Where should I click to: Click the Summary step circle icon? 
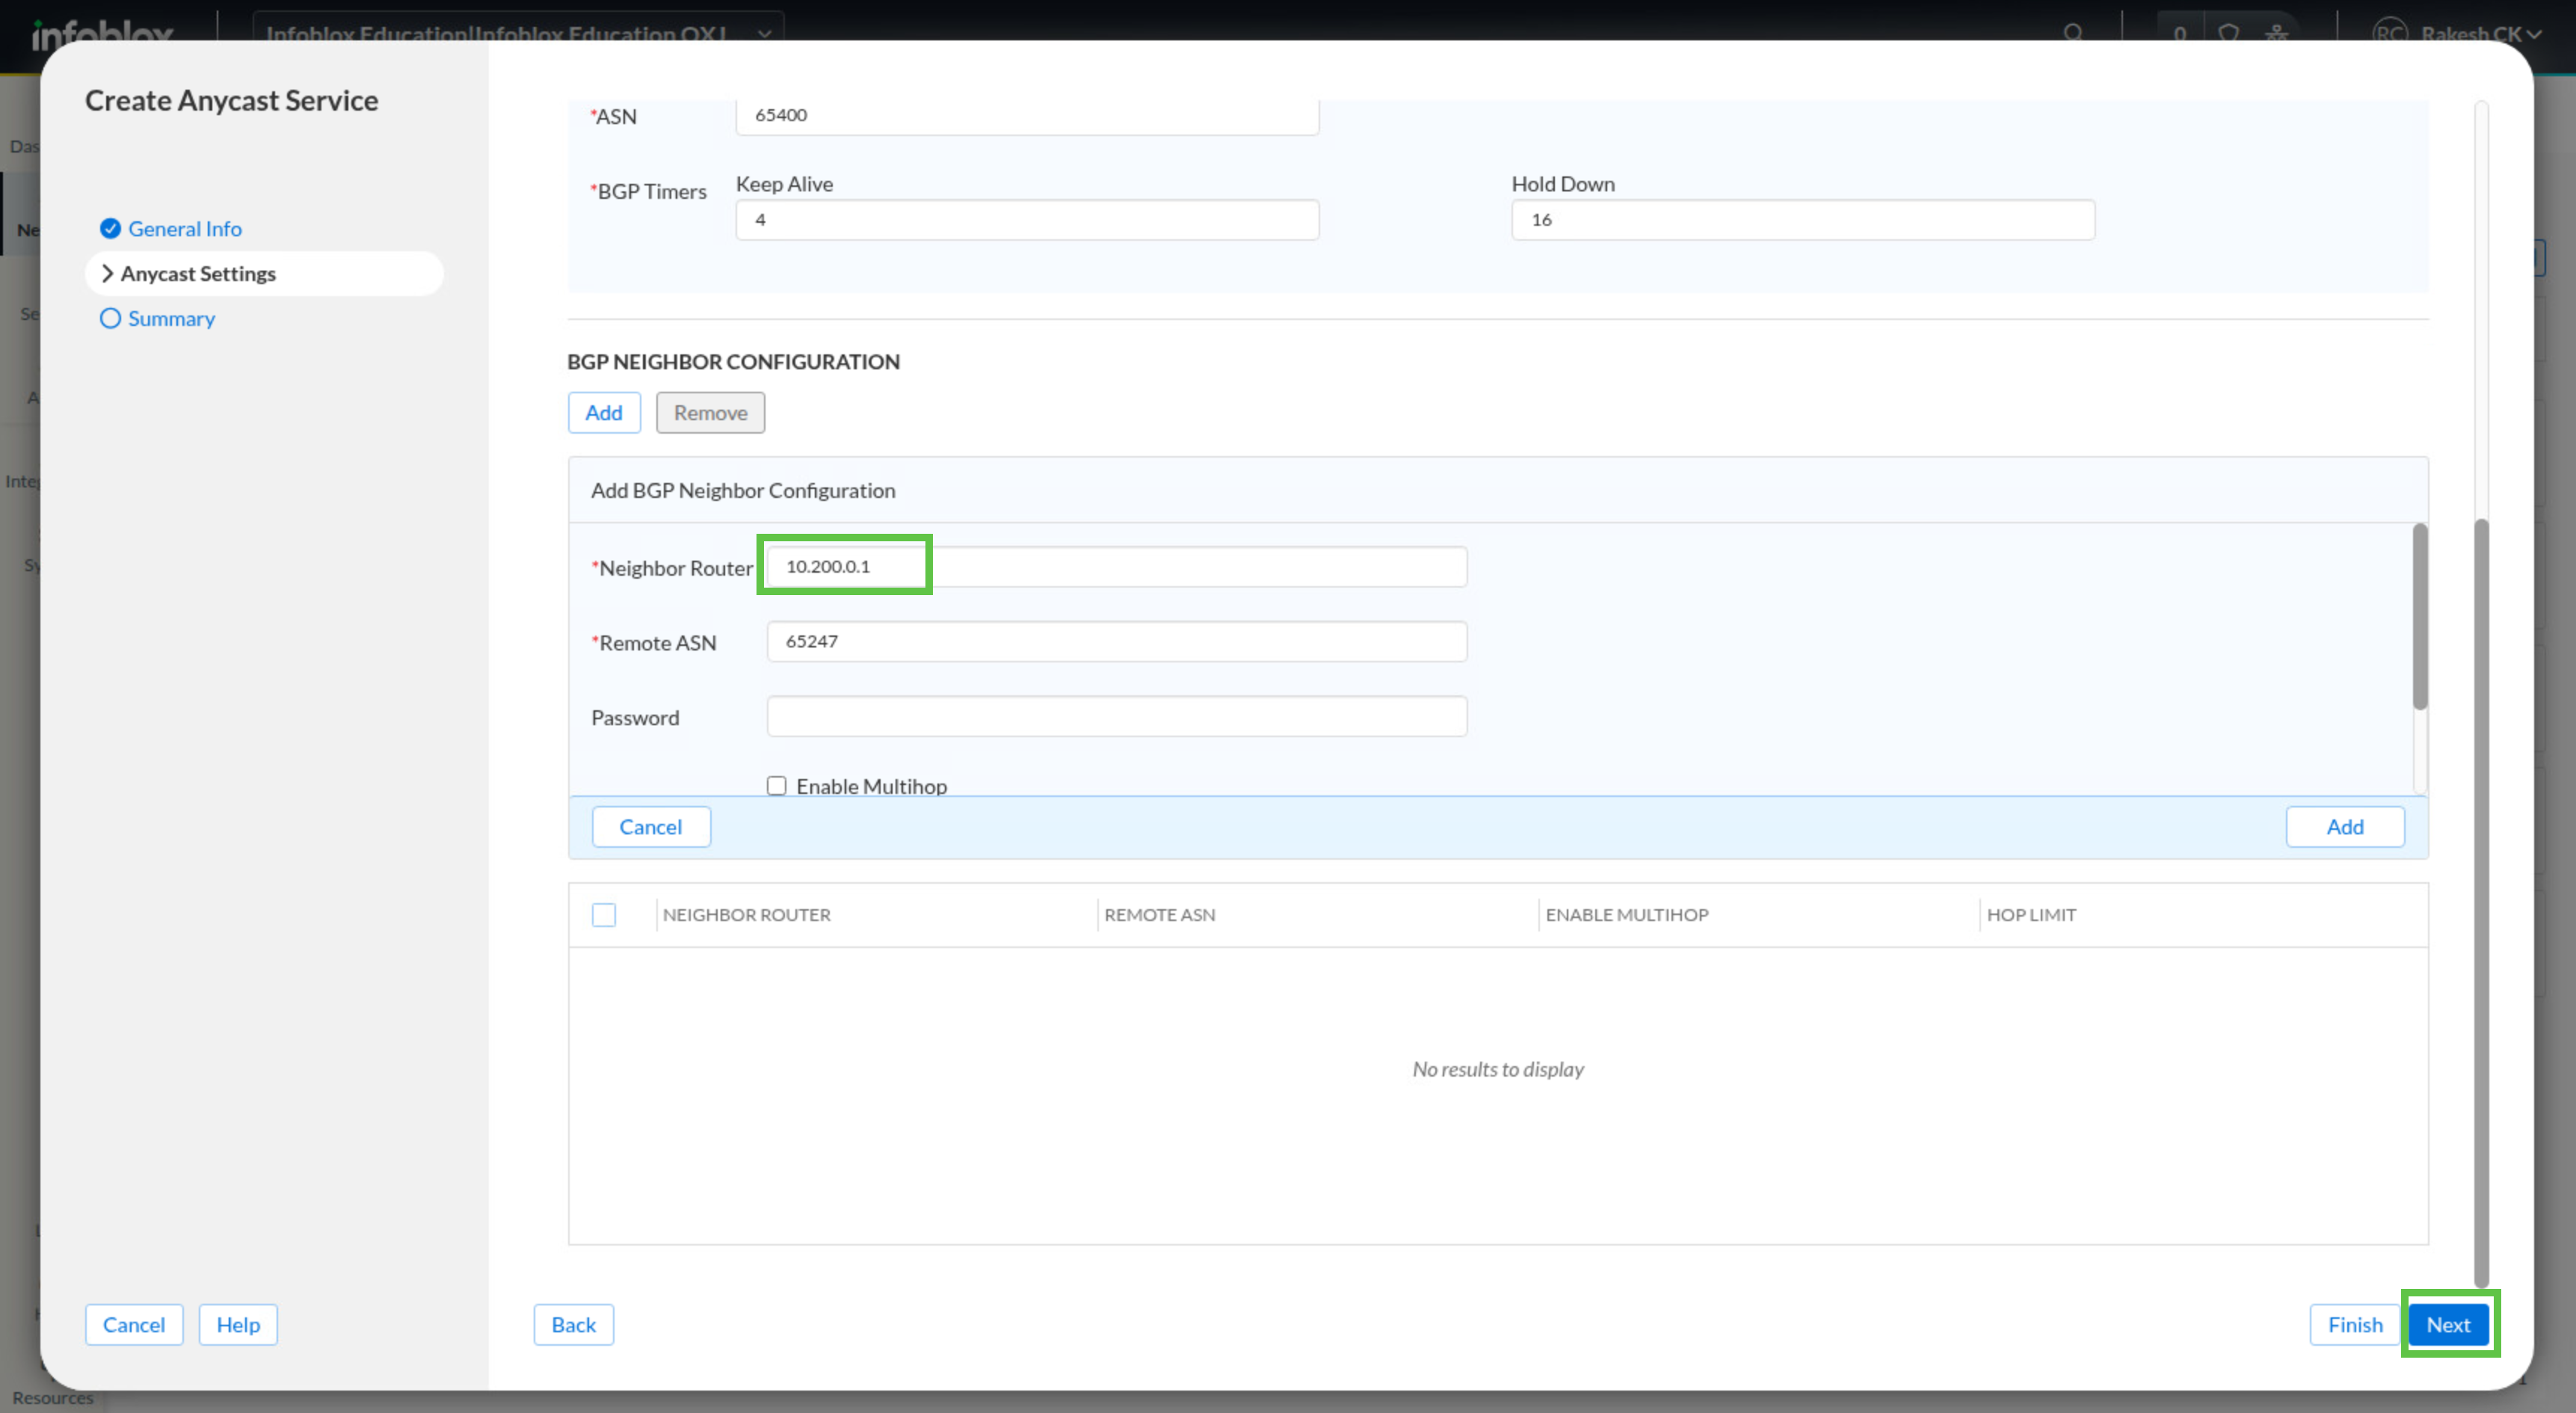(x=111, y=318)
